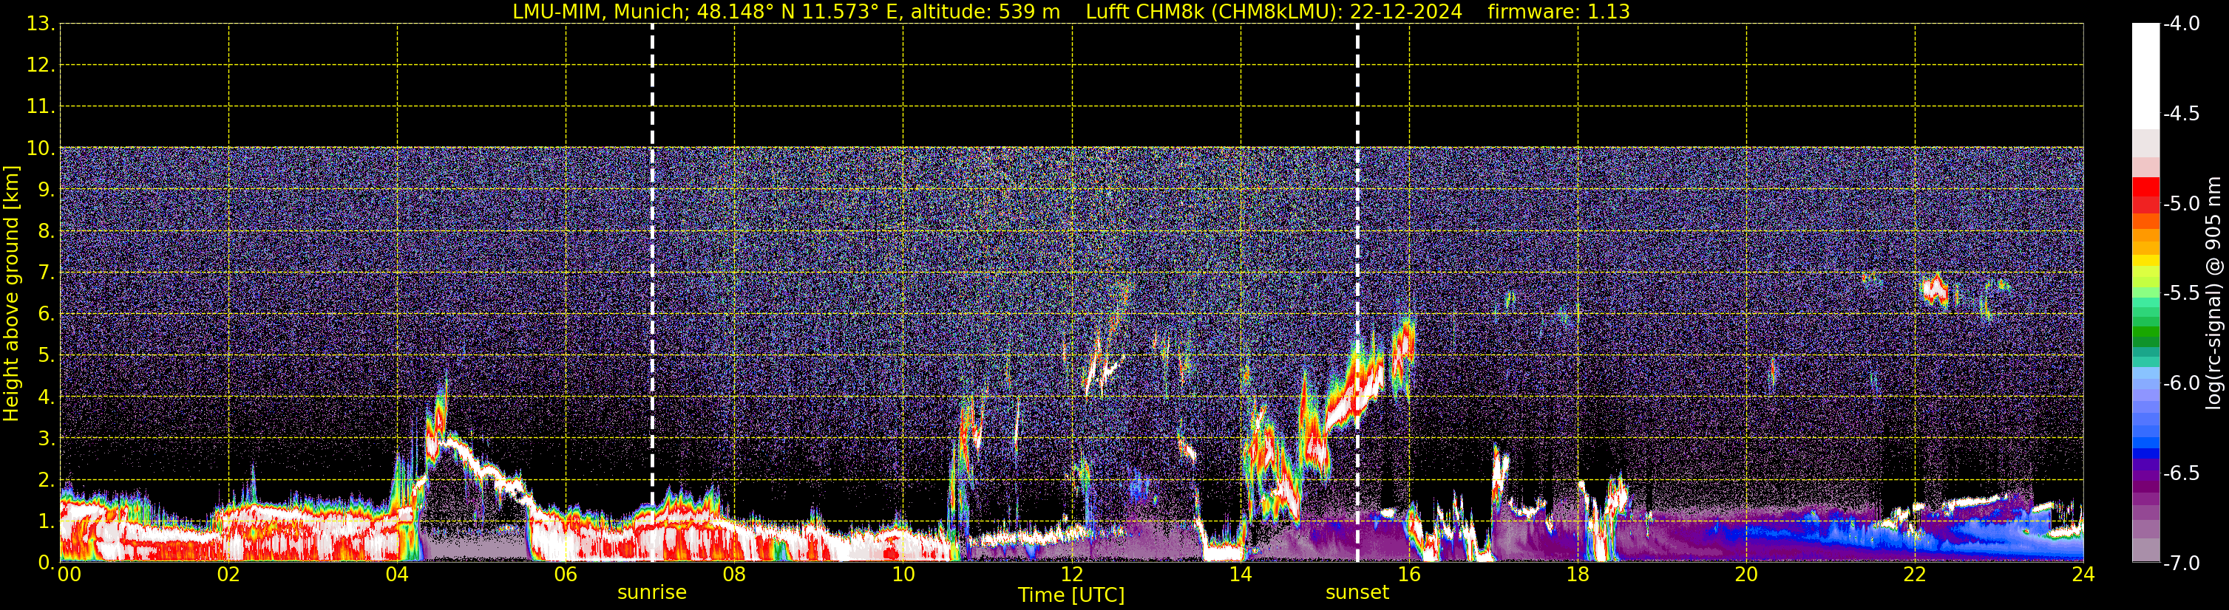Click the height tick label '11.'

click(x=41, y=107)
